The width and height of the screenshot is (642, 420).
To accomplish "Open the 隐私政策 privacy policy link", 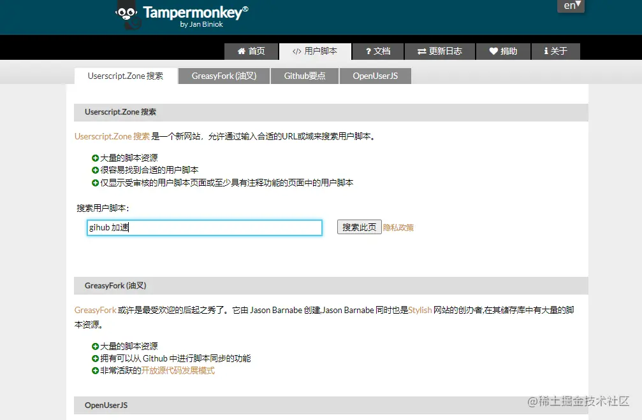I will pos(398,228).
